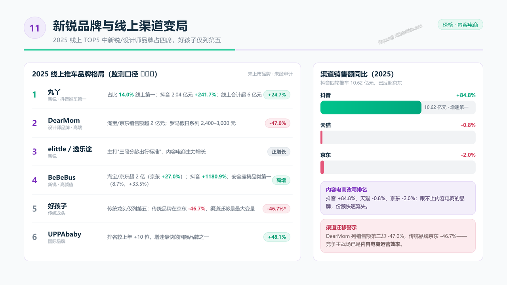Click the bold phrase 内容电商运营效率
The width and height of the screenshot is (507, 285).
tap(381, 244)
